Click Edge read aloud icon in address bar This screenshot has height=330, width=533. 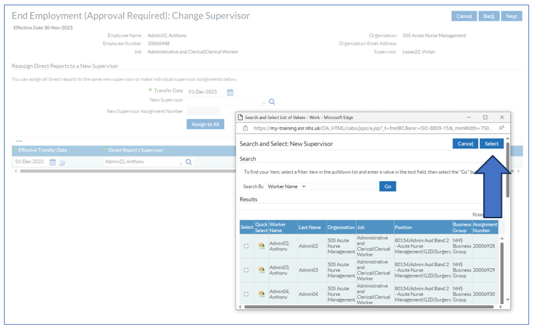[501, 128]
